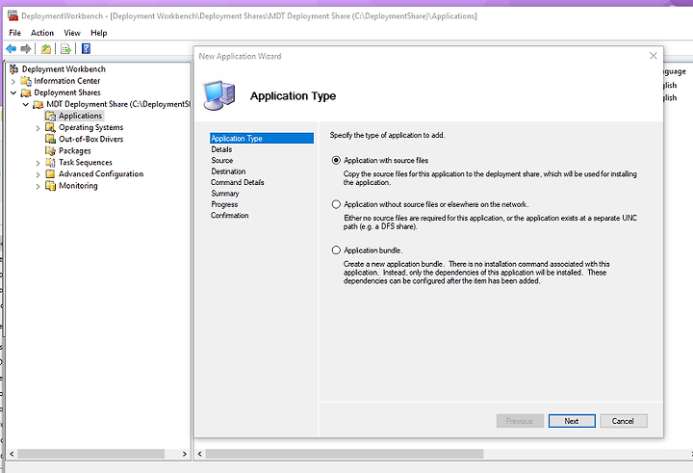Select the Packages tree label
Screen dimensions: 693x473
click(75, 151)
